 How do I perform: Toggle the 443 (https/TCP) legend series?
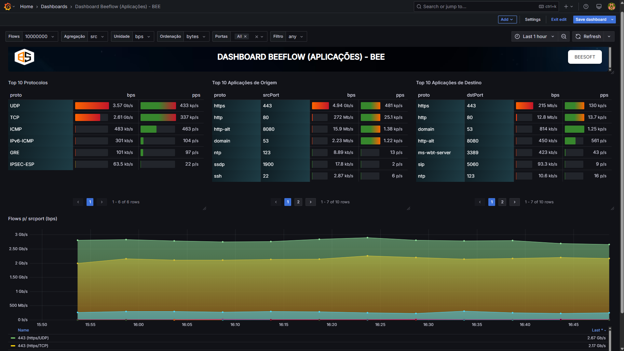pos(33,346)
